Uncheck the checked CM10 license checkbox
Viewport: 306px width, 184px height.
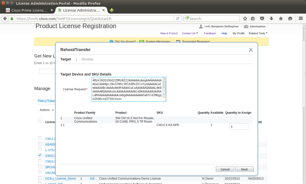coord(40,155)
